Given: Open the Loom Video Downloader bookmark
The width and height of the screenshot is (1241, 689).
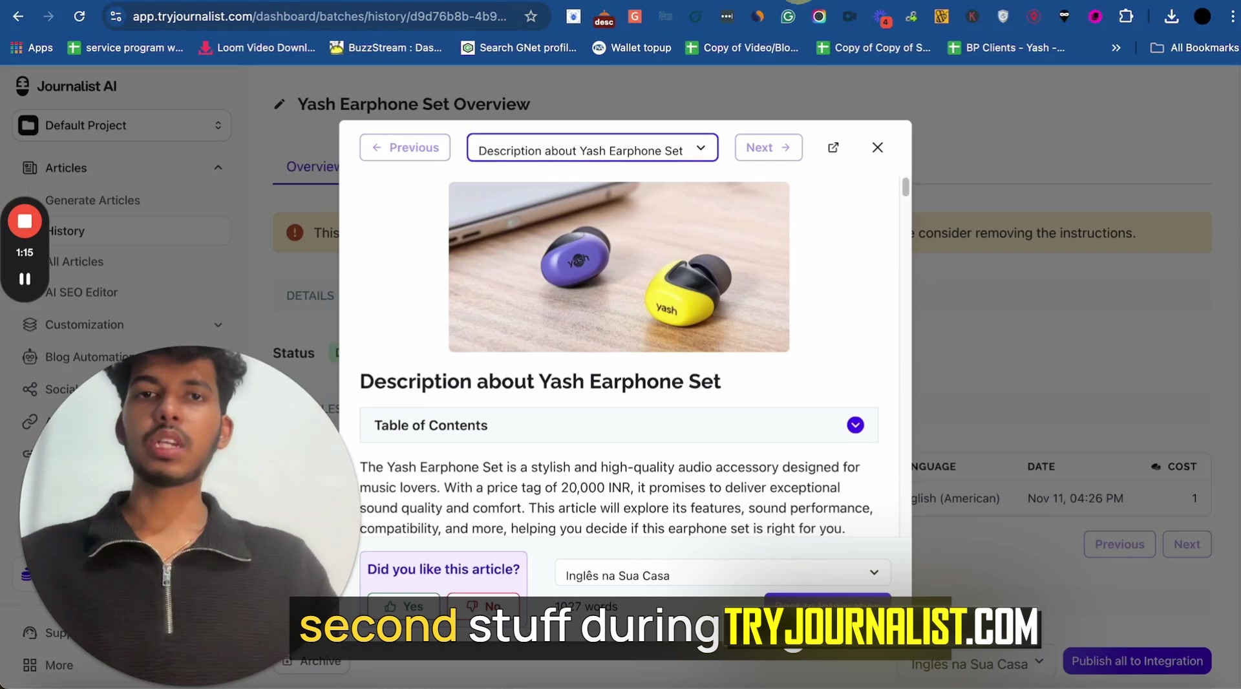Looking at the screenshot, I should 257,48.
